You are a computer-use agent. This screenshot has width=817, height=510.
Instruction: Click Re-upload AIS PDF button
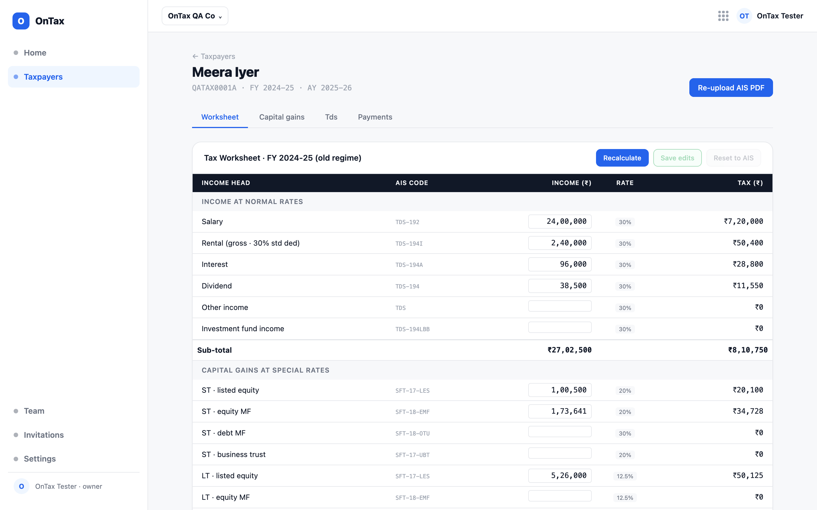point(731,88)
